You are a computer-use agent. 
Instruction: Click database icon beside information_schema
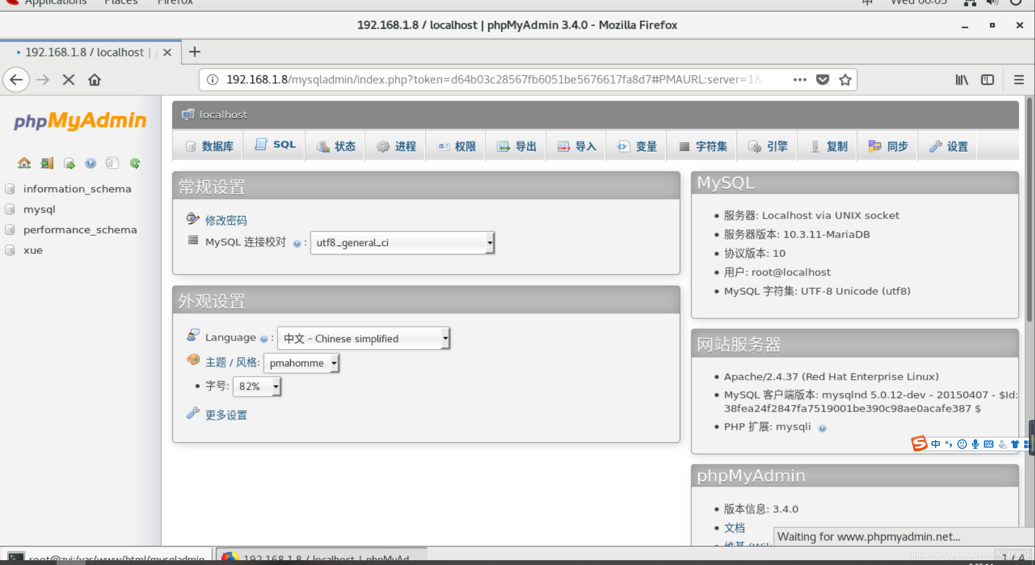(x=10, y=189)
